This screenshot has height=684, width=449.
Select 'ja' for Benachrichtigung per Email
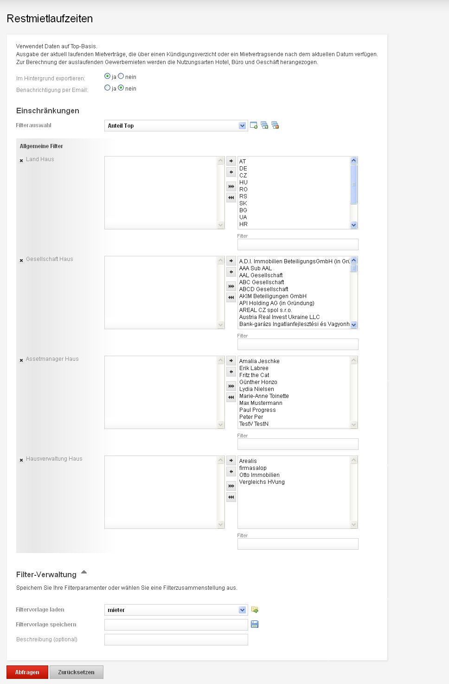point(108,88)
